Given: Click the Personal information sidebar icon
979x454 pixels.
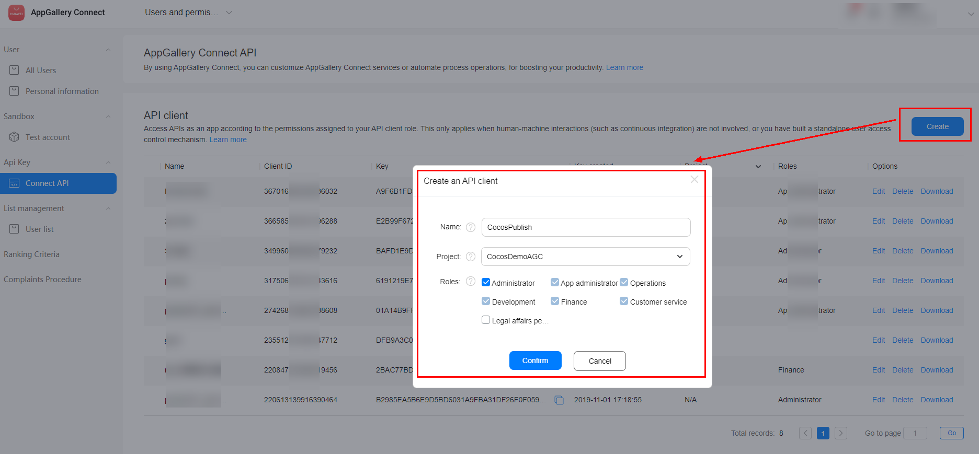Looking at the screenshot, I should tap(14, 91).
